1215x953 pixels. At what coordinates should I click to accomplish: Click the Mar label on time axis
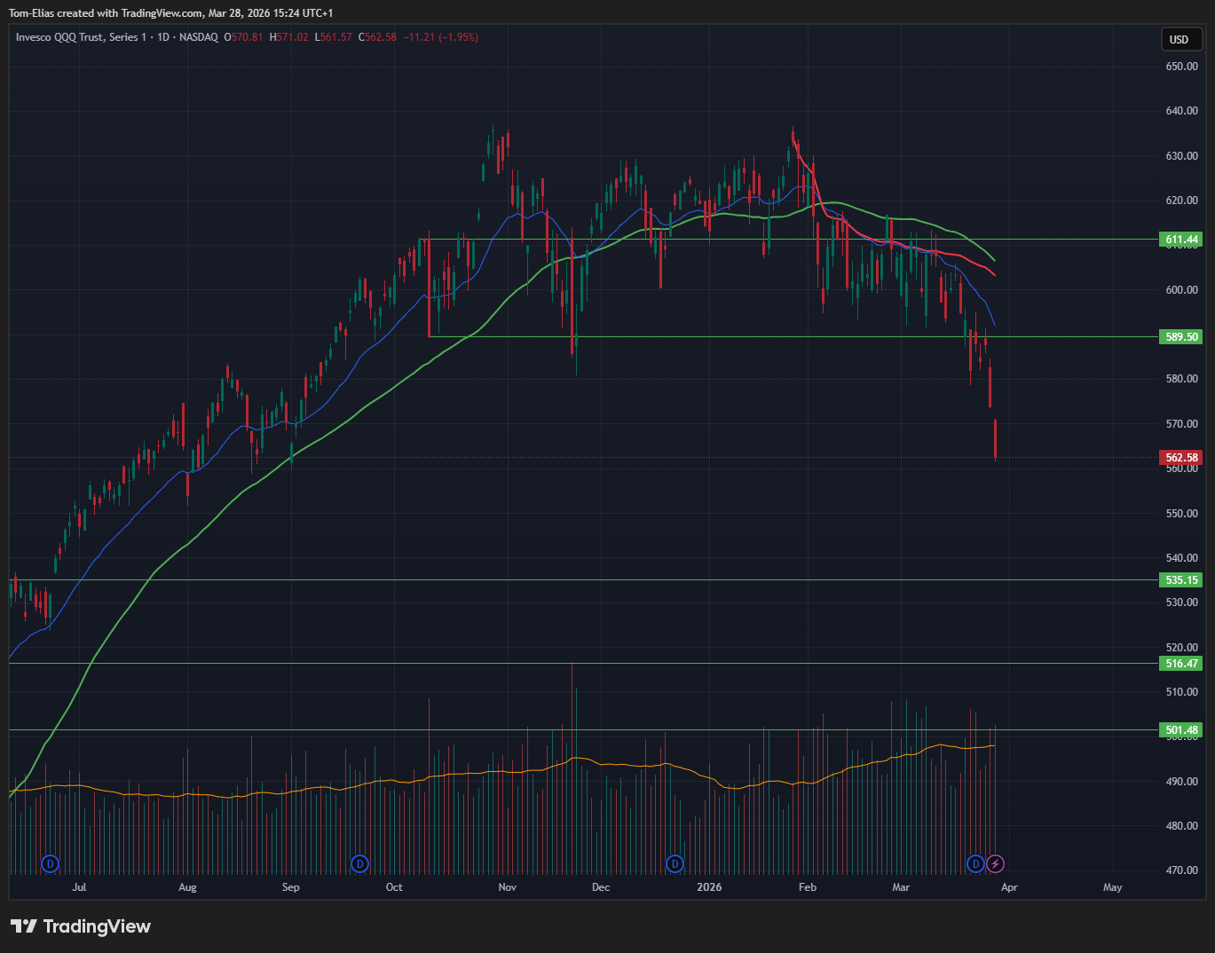click(901, 887)
